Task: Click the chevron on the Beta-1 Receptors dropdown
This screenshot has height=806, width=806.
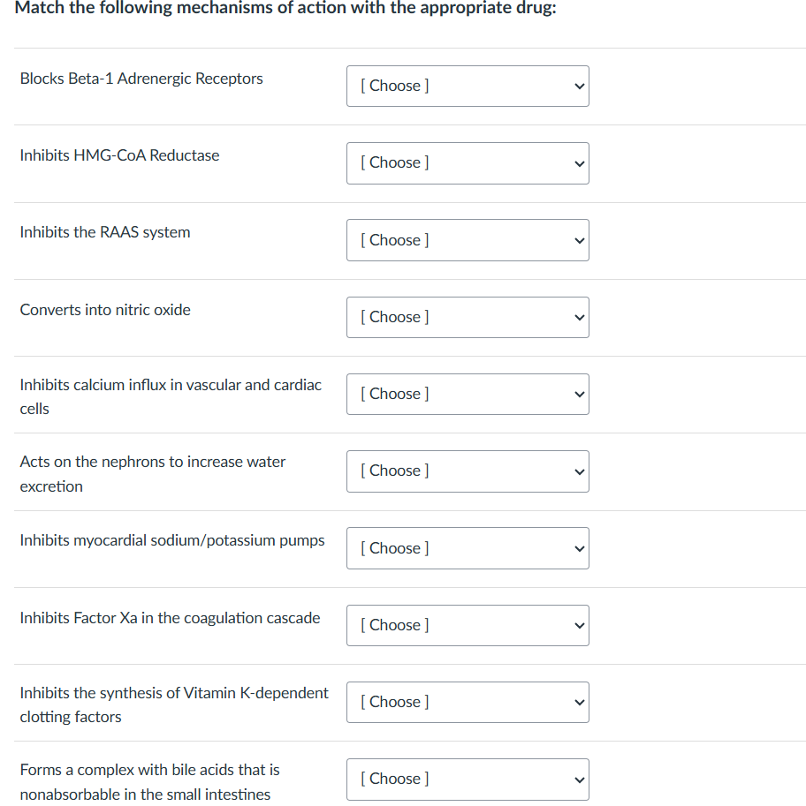Action: pyautogui.click(x=579, y=86)
